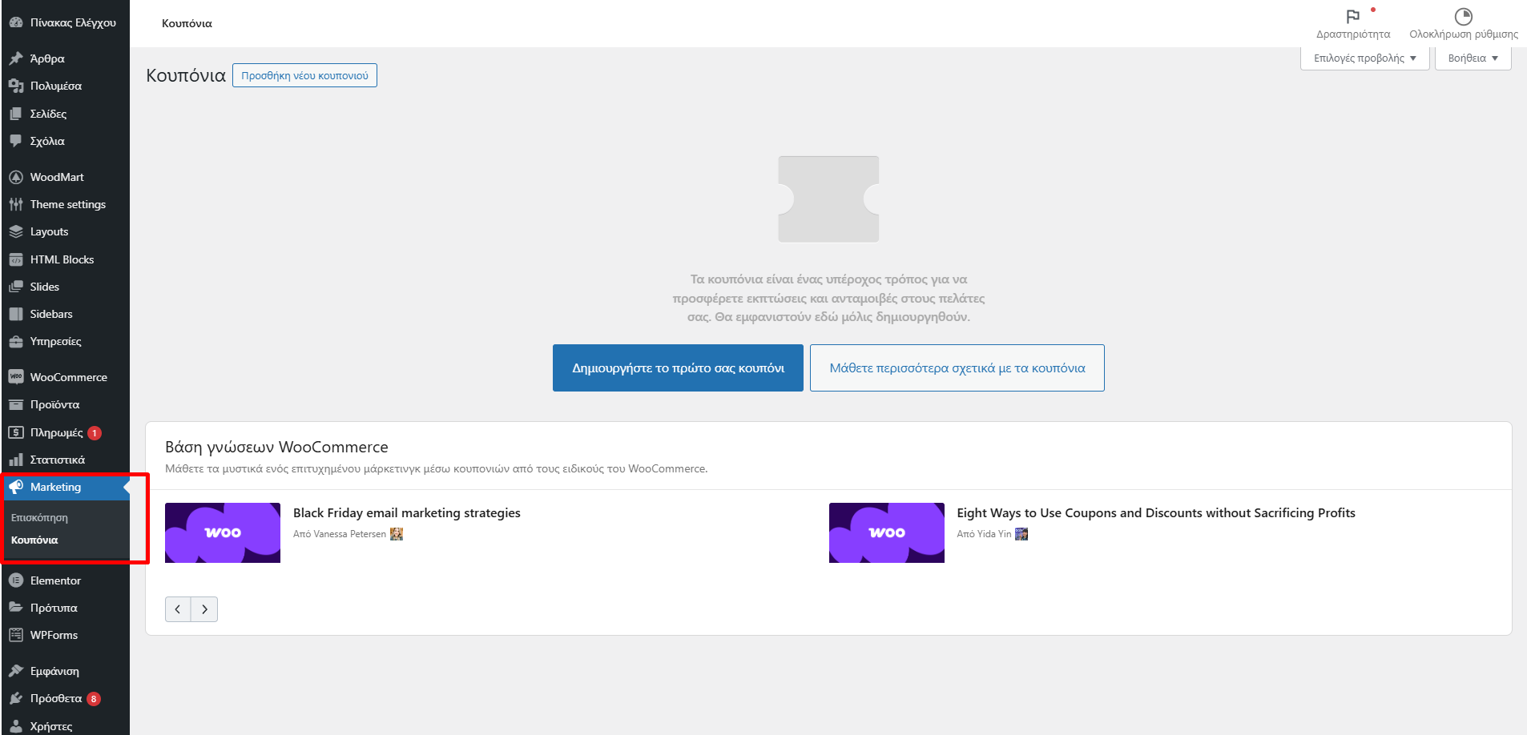Click Woo thumbnail of Black Friday article
Screen dimensions: 1527x735
[223, 532]
